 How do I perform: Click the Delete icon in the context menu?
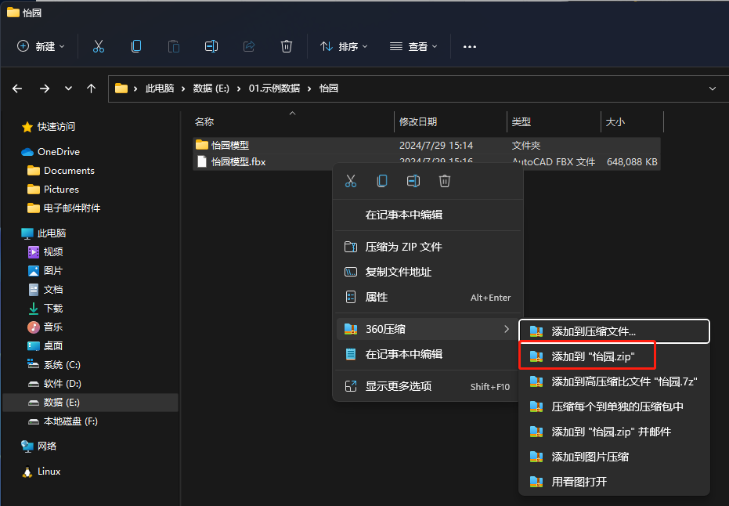point(445,181)
